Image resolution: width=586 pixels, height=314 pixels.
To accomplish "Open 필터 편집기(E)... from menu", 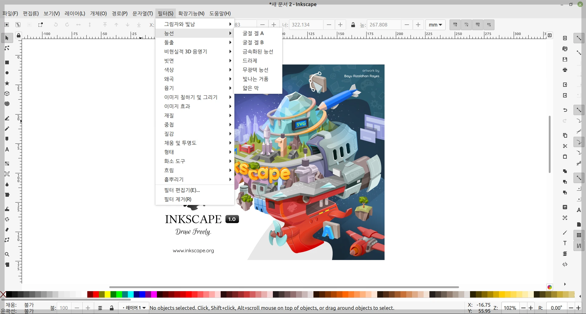I will click(x=195, y=190).
